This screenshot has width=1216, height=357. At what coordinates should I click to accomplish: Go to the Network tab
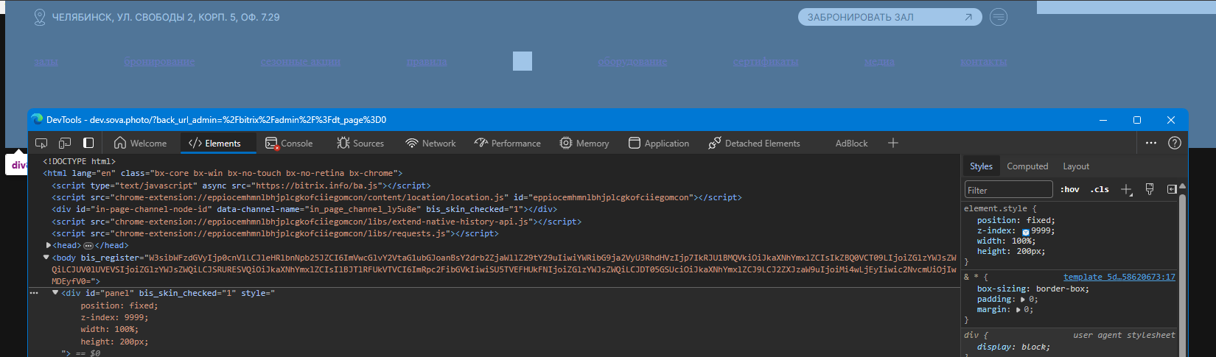(431, 143)
